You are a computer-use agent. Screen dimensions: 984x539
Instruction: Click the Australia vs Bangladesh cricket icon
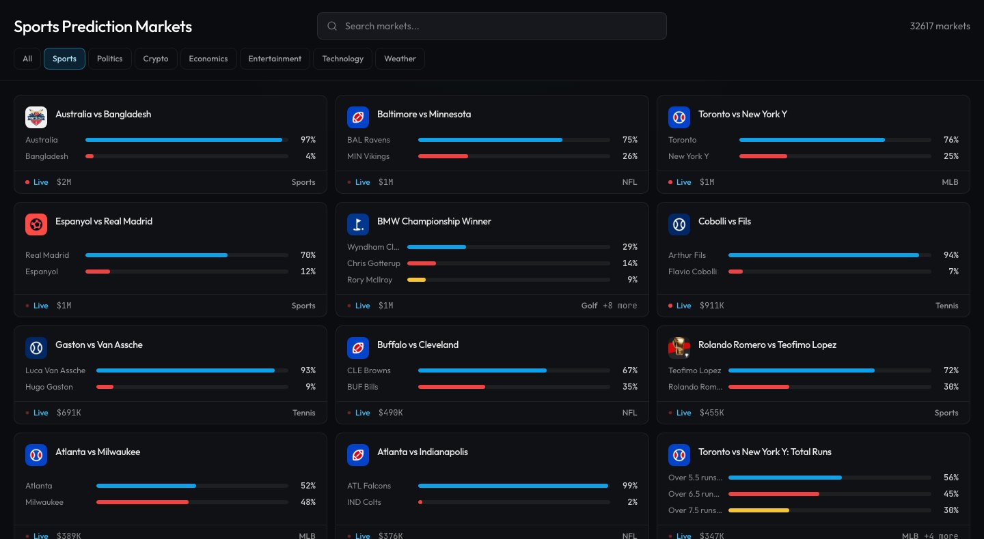(x=36, y=117)
